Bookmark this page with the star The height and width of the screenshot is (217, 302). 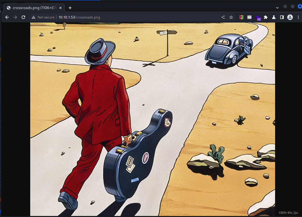[231, 17]
